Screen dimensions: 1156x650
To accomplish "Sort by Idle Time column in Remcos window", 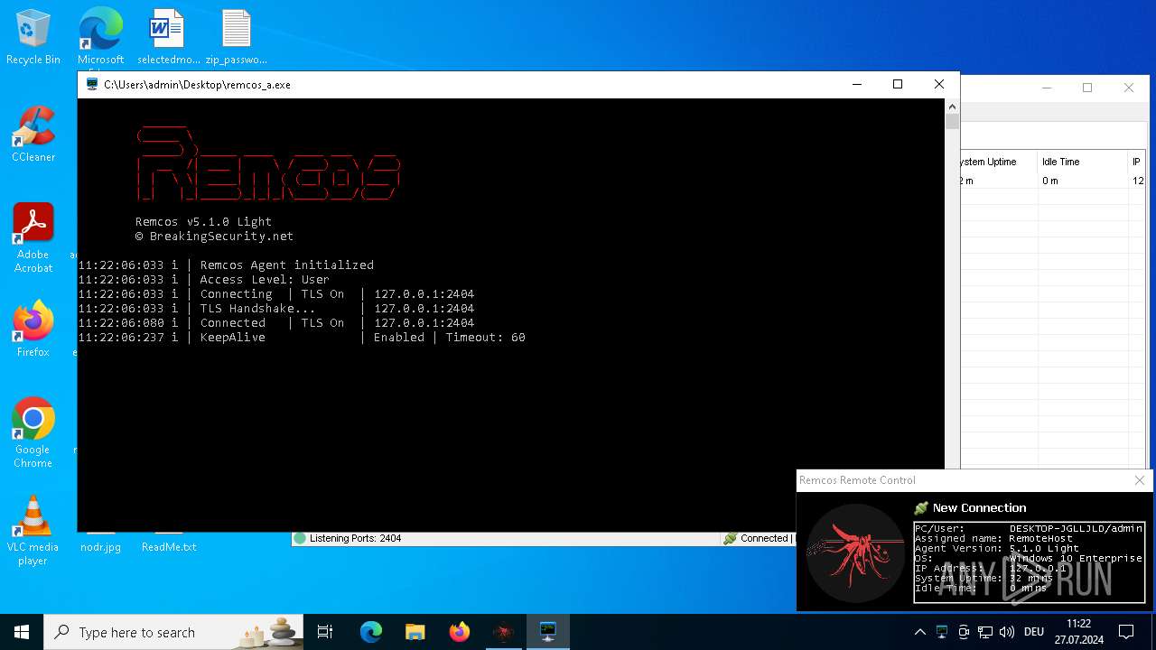I will click(1083, 162).
